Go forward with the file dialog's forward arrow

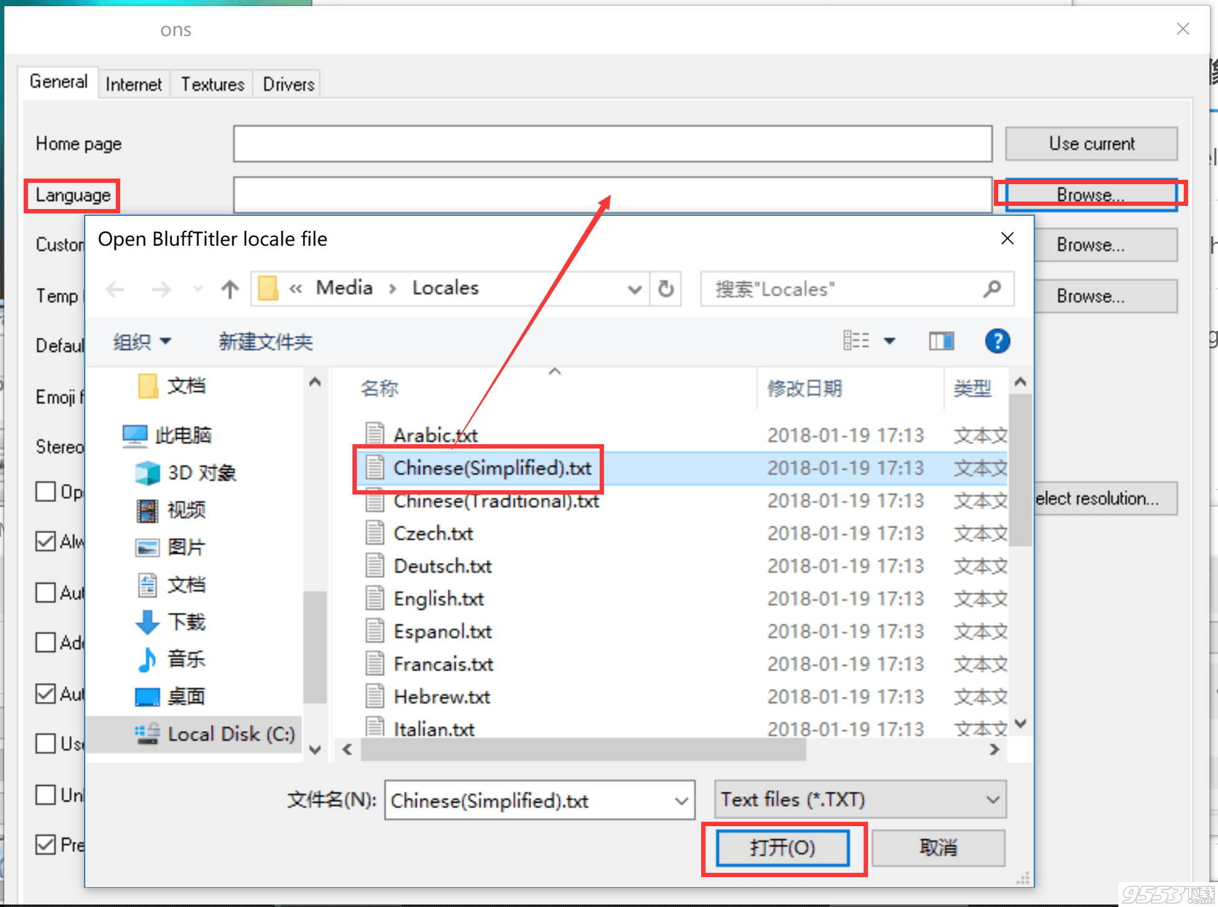point(161,289)
